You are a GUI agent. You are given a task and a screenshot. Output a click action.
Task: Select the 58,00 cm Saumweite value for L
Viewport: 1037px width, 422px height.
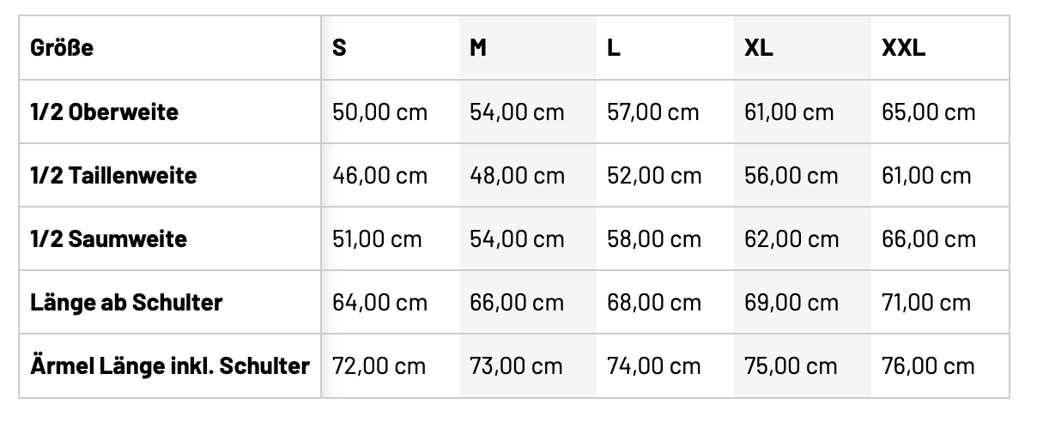pos(654,238)
